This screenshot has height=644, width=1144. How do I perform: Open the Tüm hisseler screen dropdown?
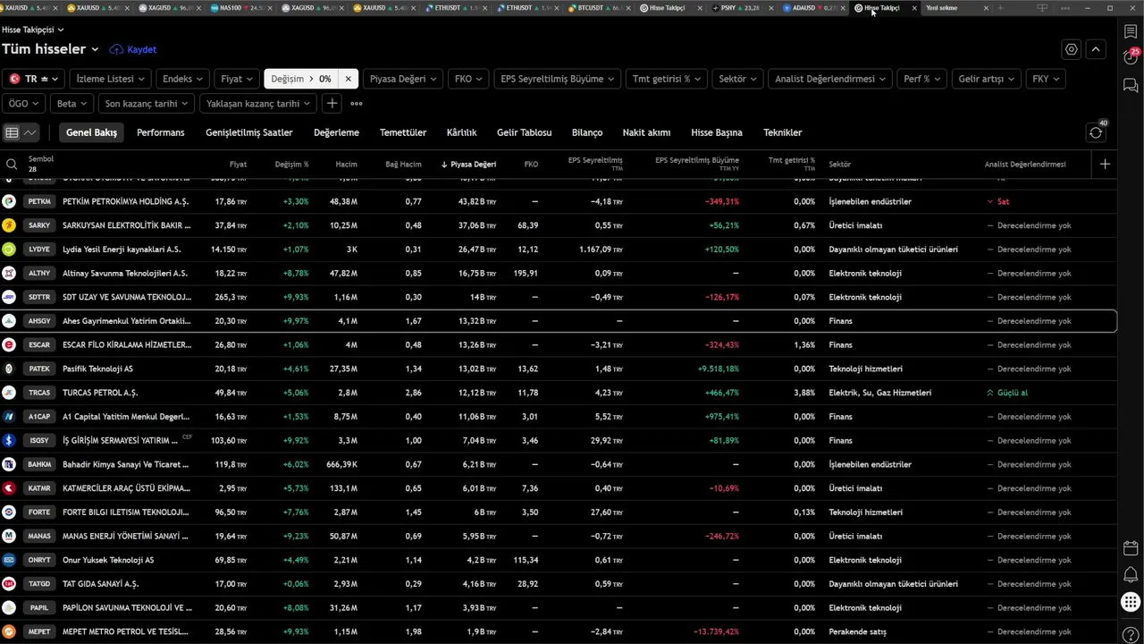tap(50, 49)
